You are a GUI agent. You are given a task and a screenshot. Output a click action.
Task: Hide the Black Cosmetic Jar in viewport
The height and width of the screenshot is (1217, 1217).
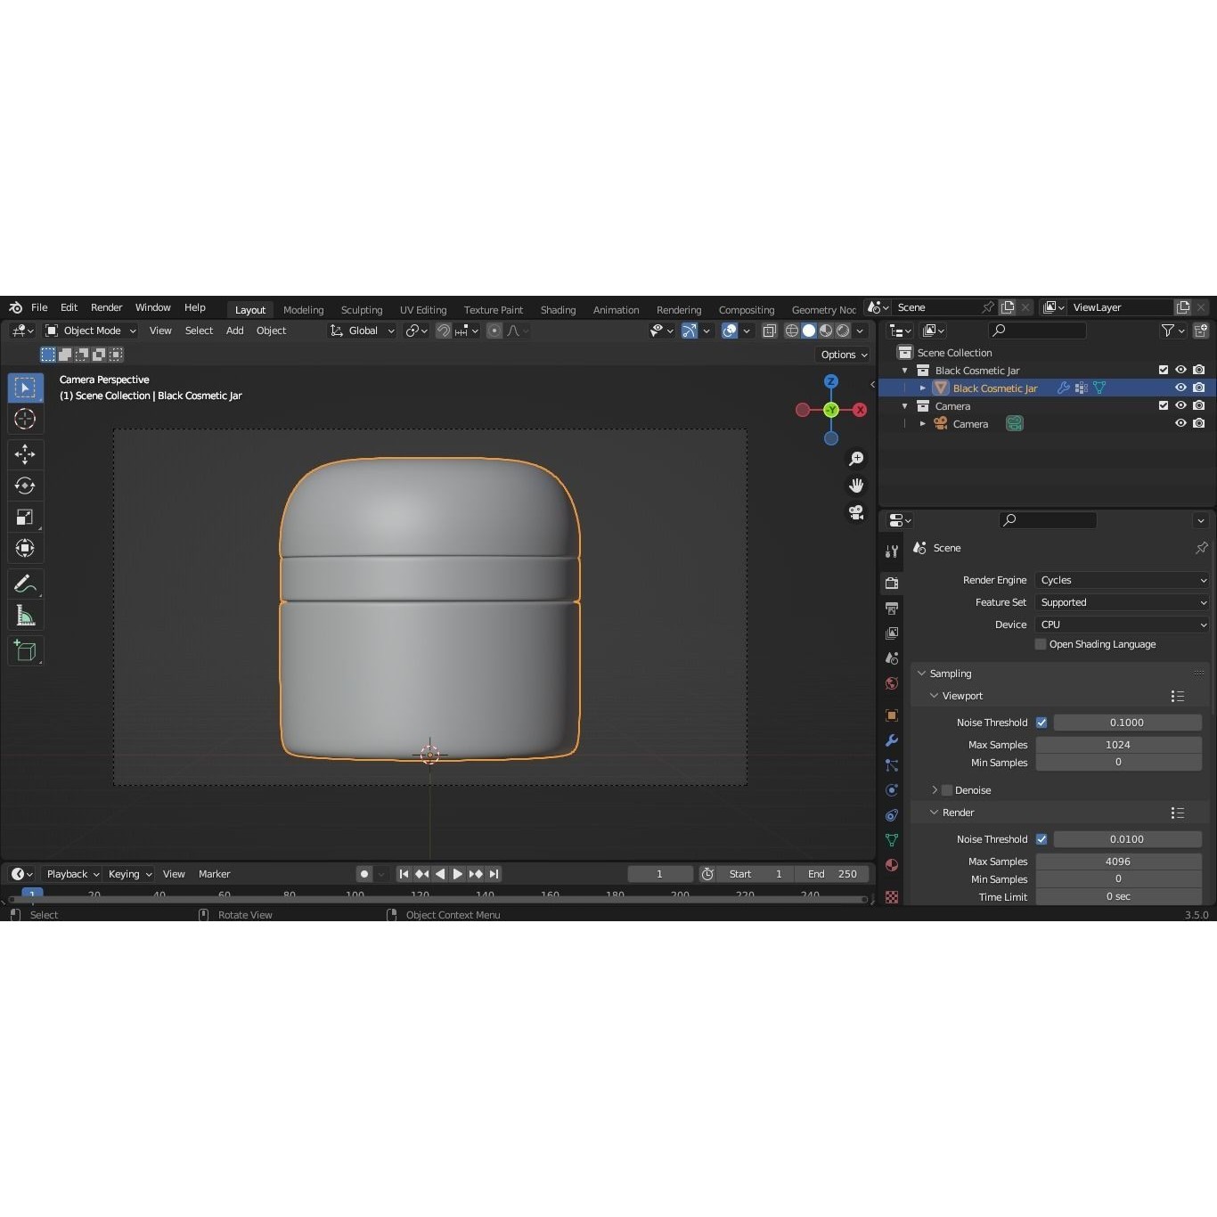[x=1180, y=388]
